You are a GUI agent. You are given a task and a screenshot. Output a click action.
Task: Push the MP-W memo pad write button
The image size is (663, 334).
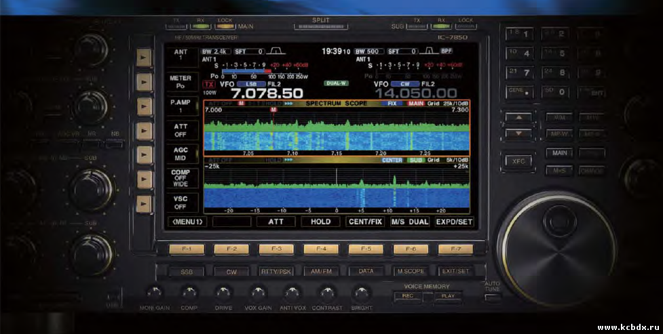(559, 134)
